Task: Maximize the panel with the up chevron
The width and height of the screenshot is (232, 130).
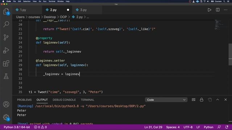Action: 217,100
